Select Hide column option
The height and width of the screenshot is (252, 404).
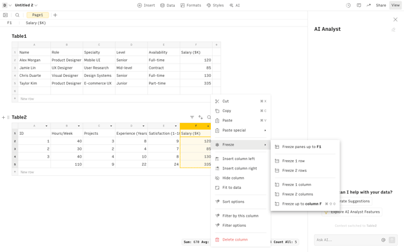[241, 178]
